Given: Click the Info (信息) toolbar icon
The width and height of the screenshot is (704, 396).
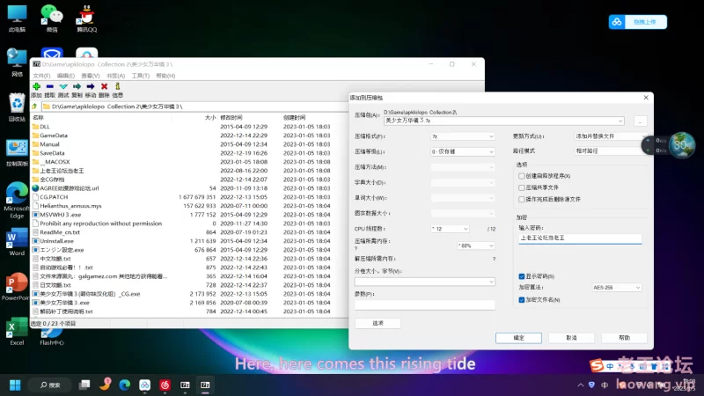Looking at the screenshot, I should click(x=118, y=86).
